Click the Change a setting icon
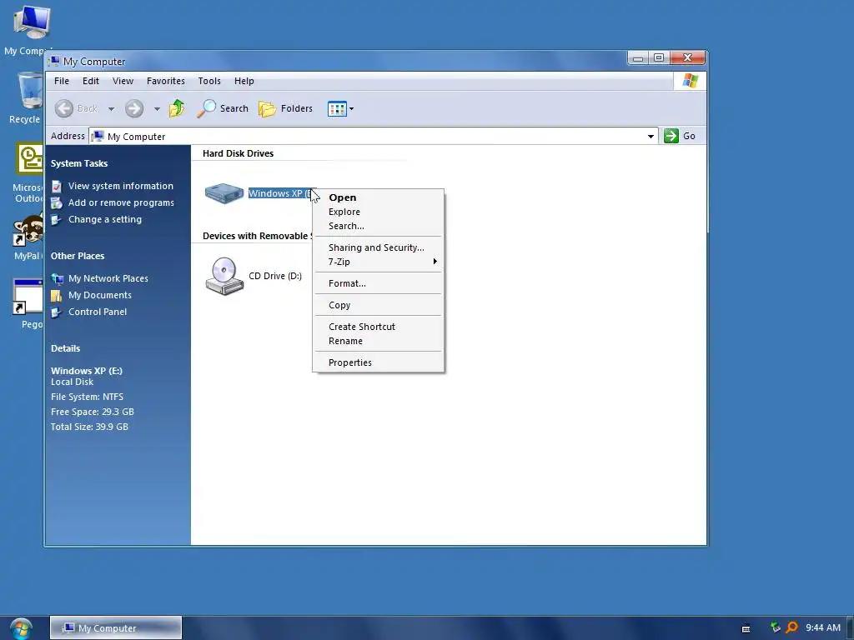Image resolution: width=854 pixels, height=640 pixels. coord(56,220)
